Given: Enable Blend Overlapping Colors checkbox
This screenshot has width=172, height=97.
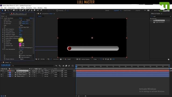Looking at the screenshot, I should tap(20, 47).
